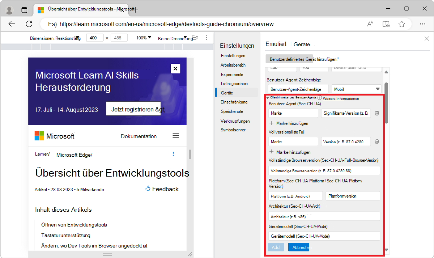The height and width of the screenshot is (258, 434).
Task: Add this page to favorites
Action: (401, 24)
